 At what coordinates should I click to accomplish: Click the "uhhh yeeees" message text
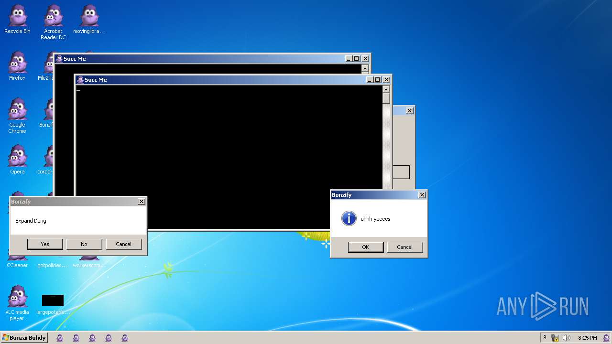[x=375, y=219]
